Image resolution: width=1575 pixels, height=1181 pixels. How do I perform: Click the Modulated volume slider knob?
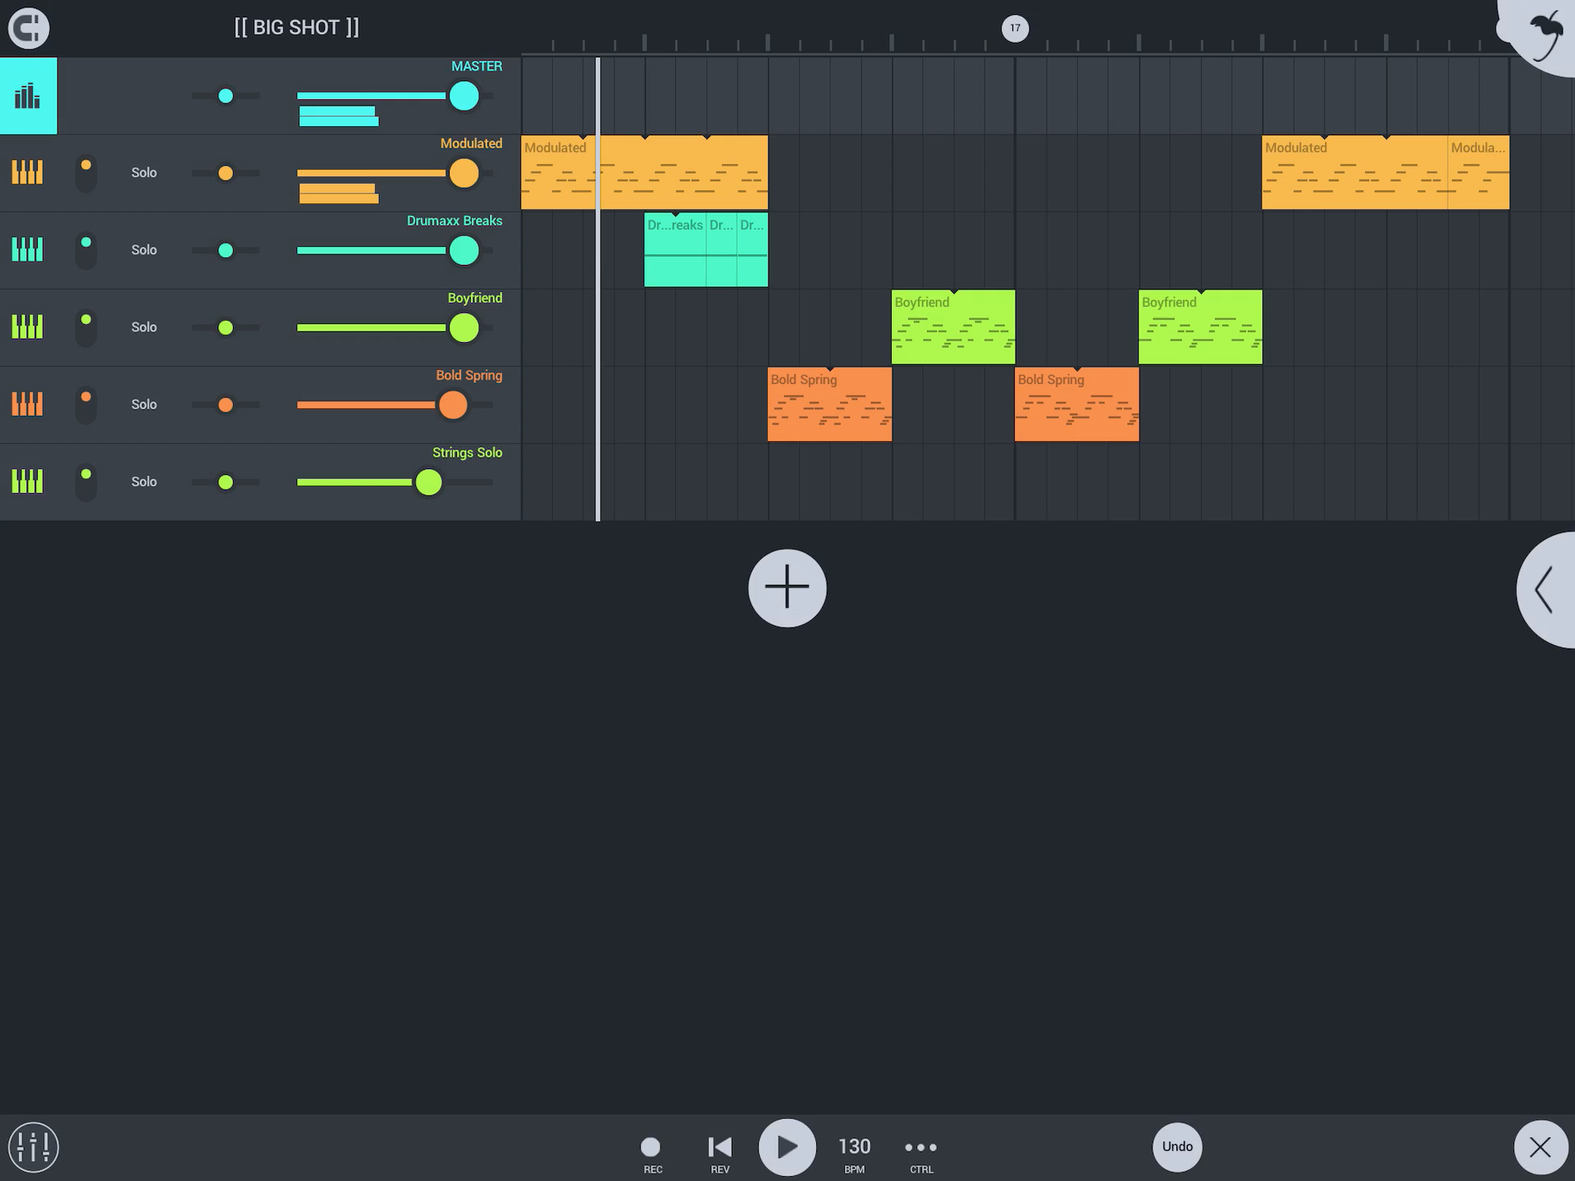(x=464, y=173)
